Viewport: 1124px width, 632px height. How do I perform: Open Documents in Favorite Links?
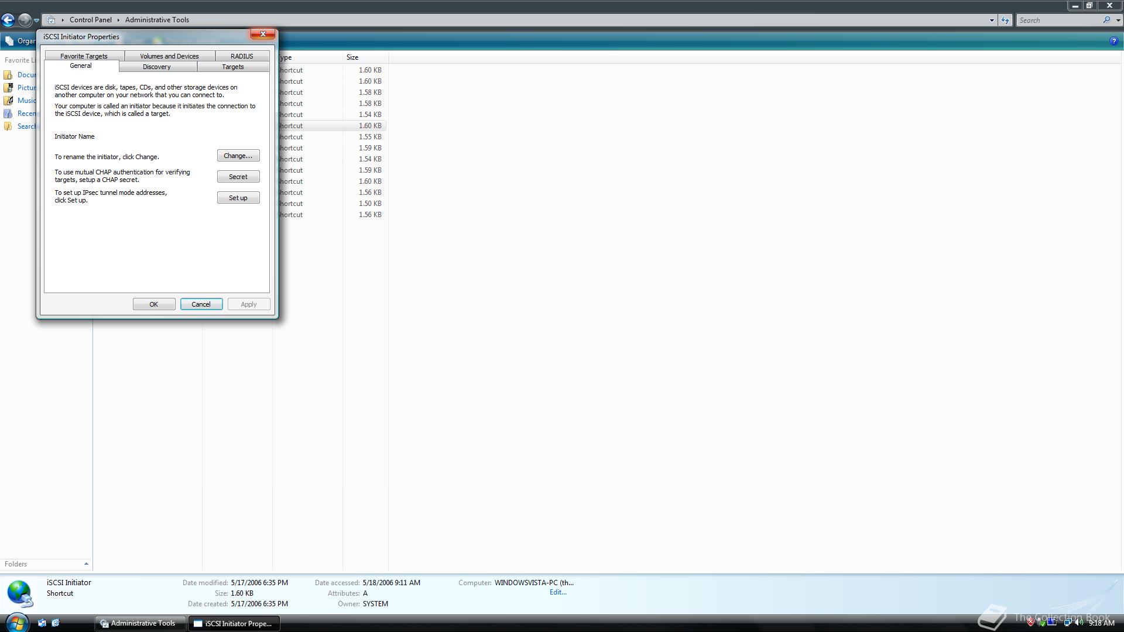[x=20, y=75]
